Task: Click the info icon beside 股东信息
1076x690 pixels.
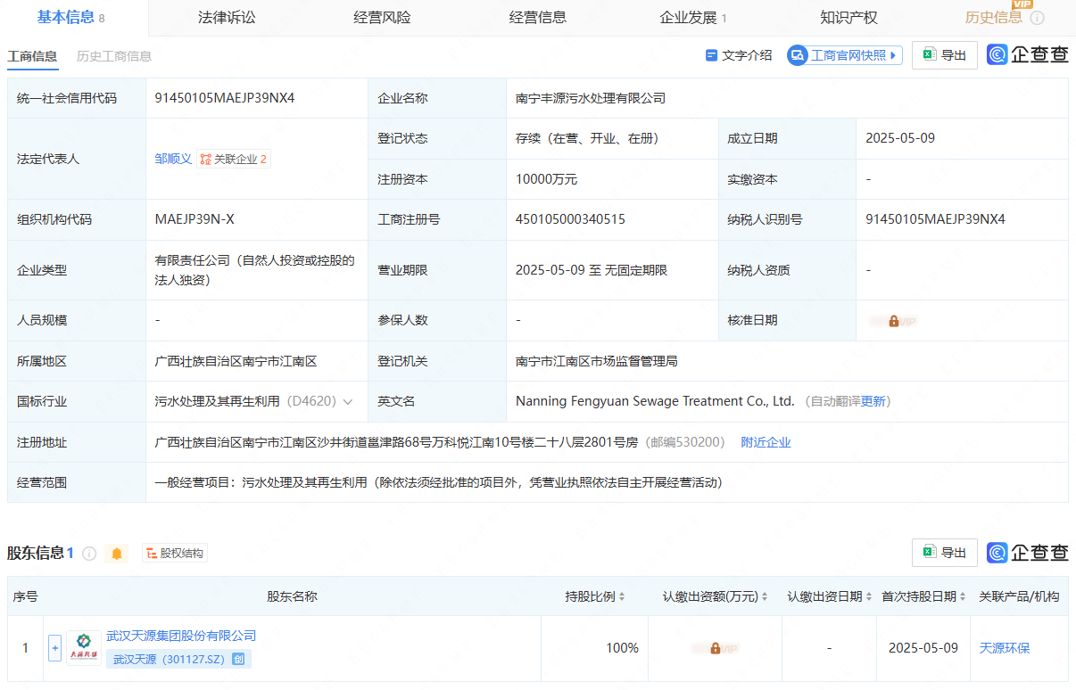Action: (89, 554)
